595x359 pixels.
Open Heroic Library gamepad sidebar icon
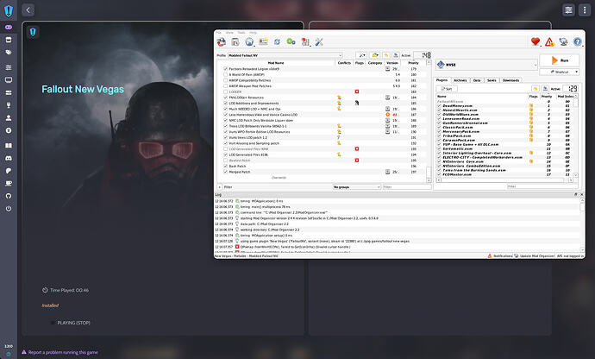point(9,28)
